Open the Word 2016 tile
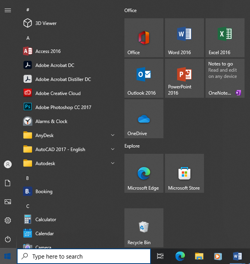Screen dimensions: 250x264 (184, 38)
